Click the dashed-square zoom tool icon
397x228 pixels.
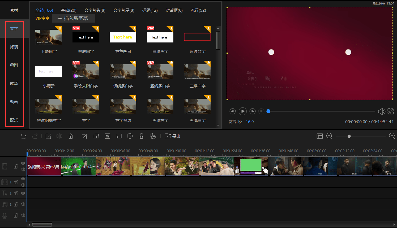tap(96, 136)
